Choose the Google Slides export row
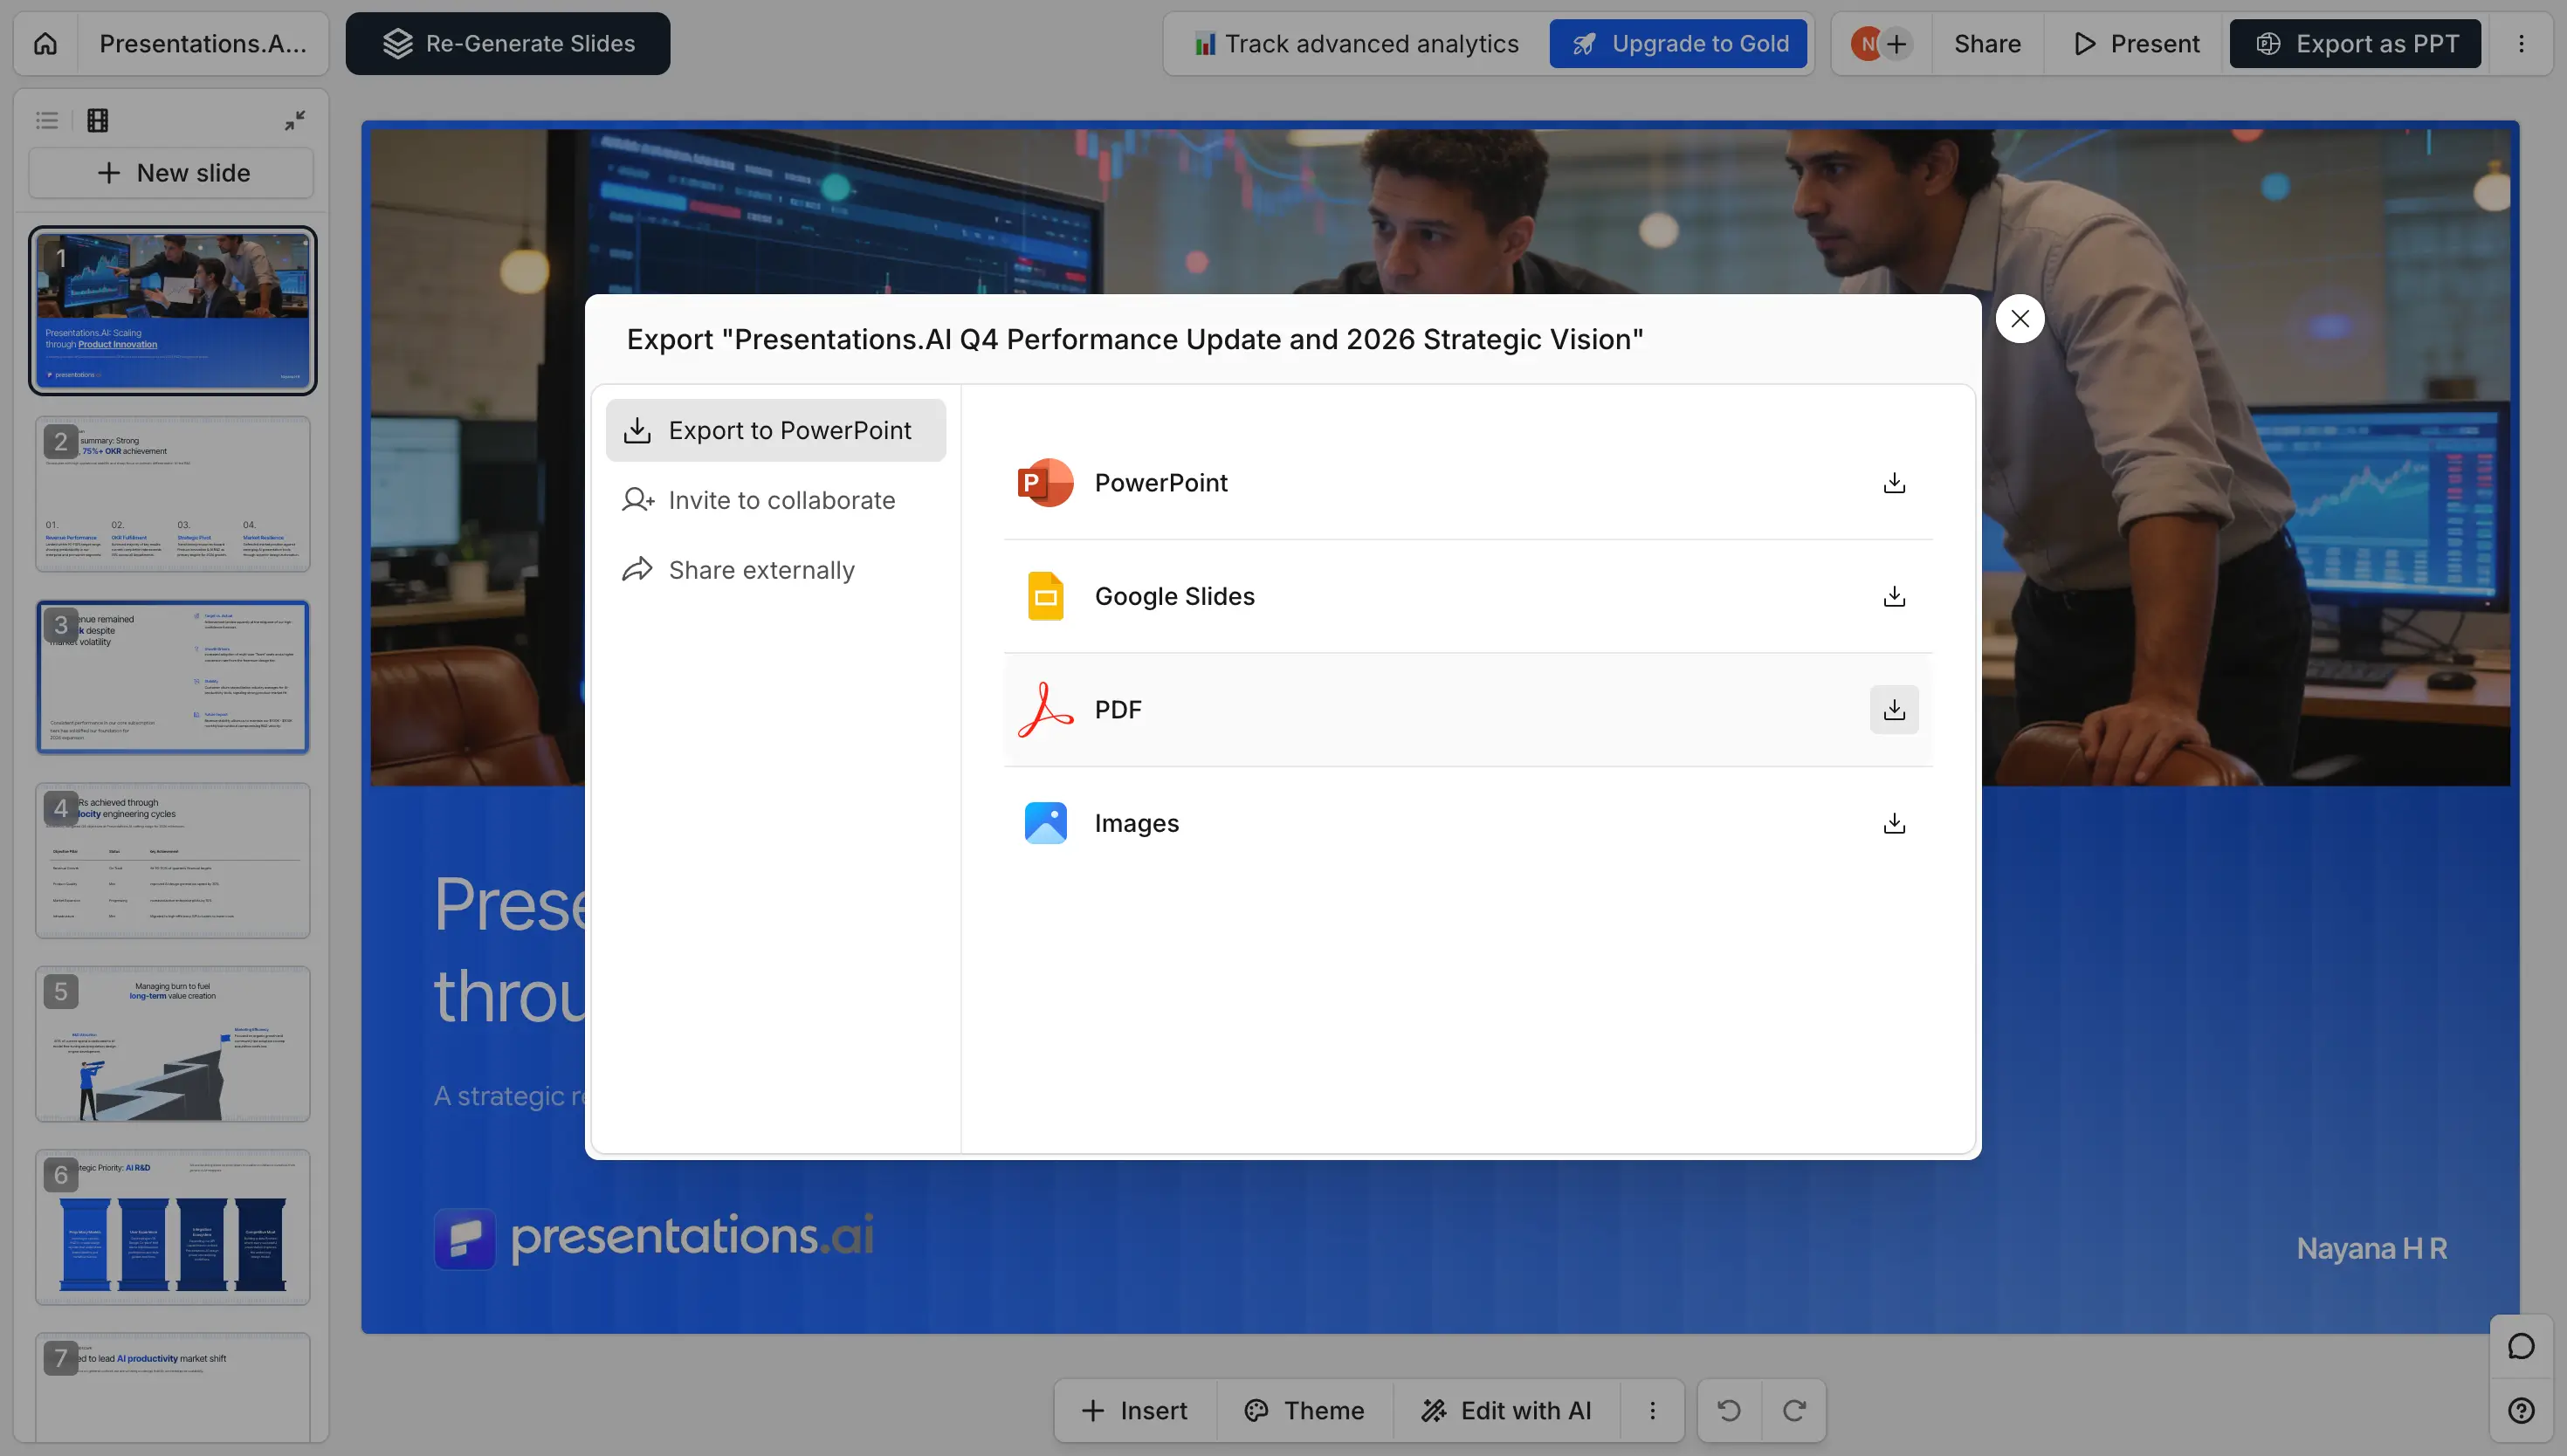The width and height of the screenshot is (2567, 1456). 1468,597
